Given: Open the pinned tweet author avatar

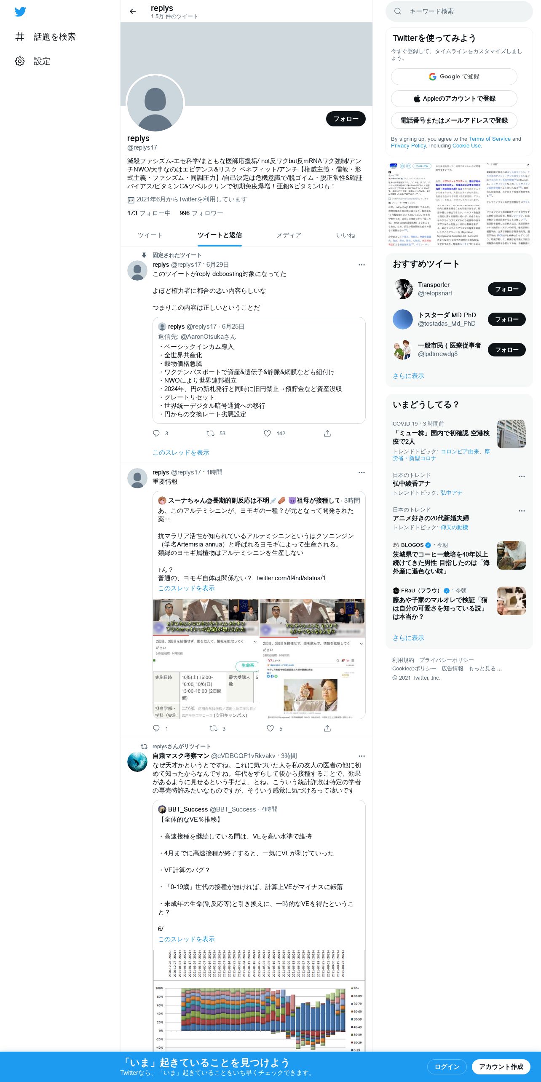Looking at the screenshot, I should 137,270.
